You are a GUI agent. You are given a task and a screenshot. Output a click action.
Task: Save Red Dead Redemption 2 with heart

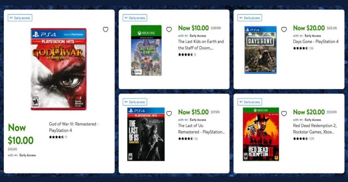coord(284,114)
